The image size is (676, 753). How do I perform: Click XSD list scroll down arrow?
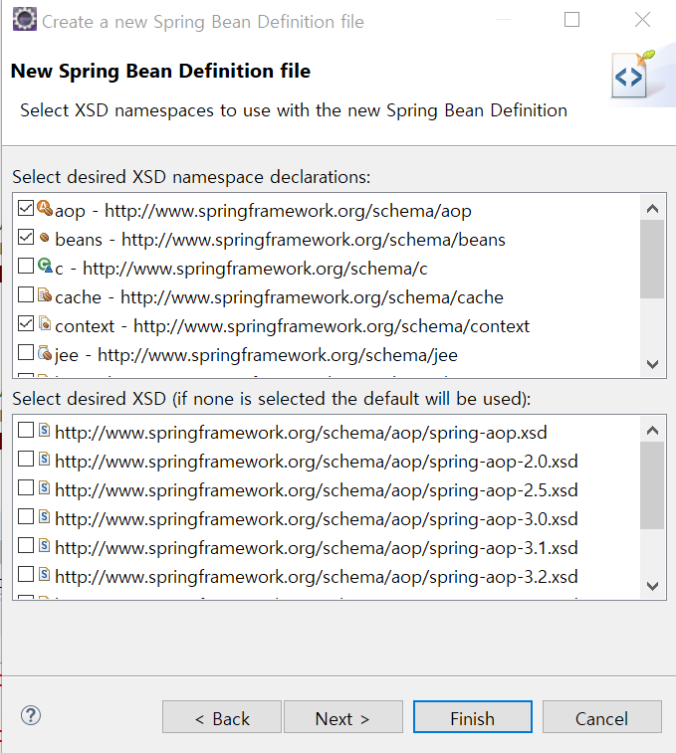(652, 586)
